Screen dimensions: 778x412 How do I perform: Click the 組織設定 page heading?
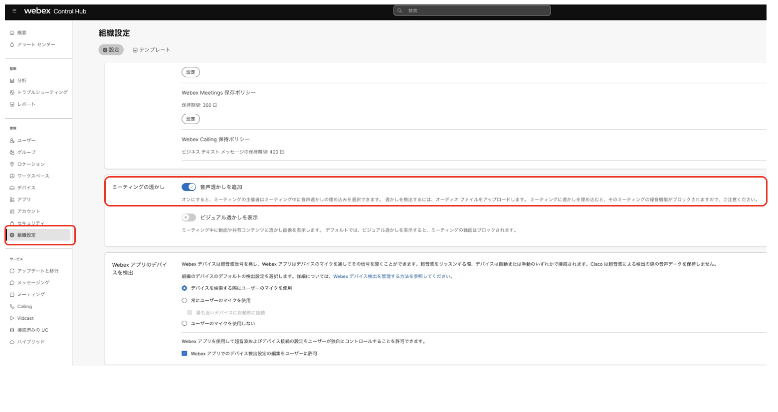click(114, 33)
